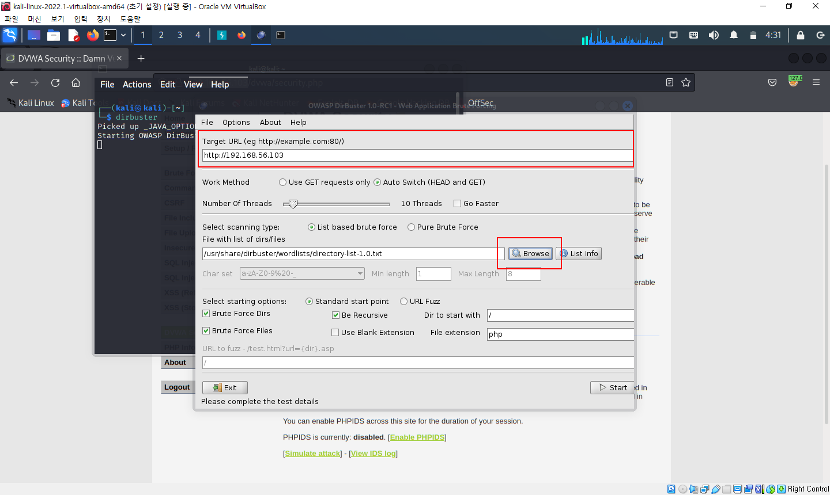Open the Kali applications menu icon

(x=10, y=35)
